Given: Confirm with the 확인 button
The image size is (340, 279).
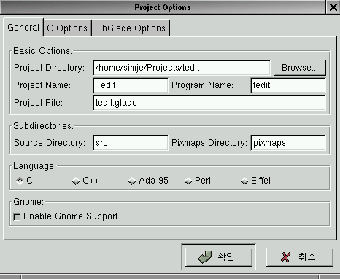Looking at the screenshot, I should pyautogui.click(x=219, y=257).
